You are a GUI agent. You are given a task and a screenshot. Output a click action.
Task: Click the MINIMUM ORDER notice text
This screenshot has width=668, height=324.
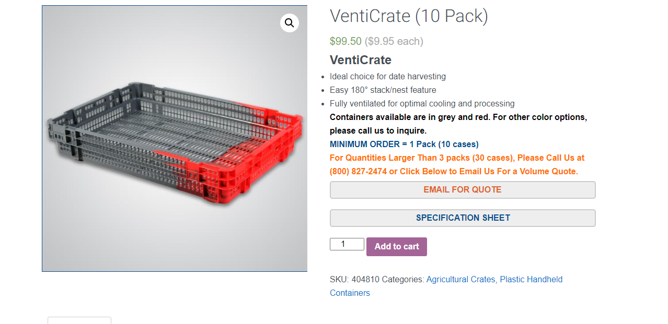point(404,145)
